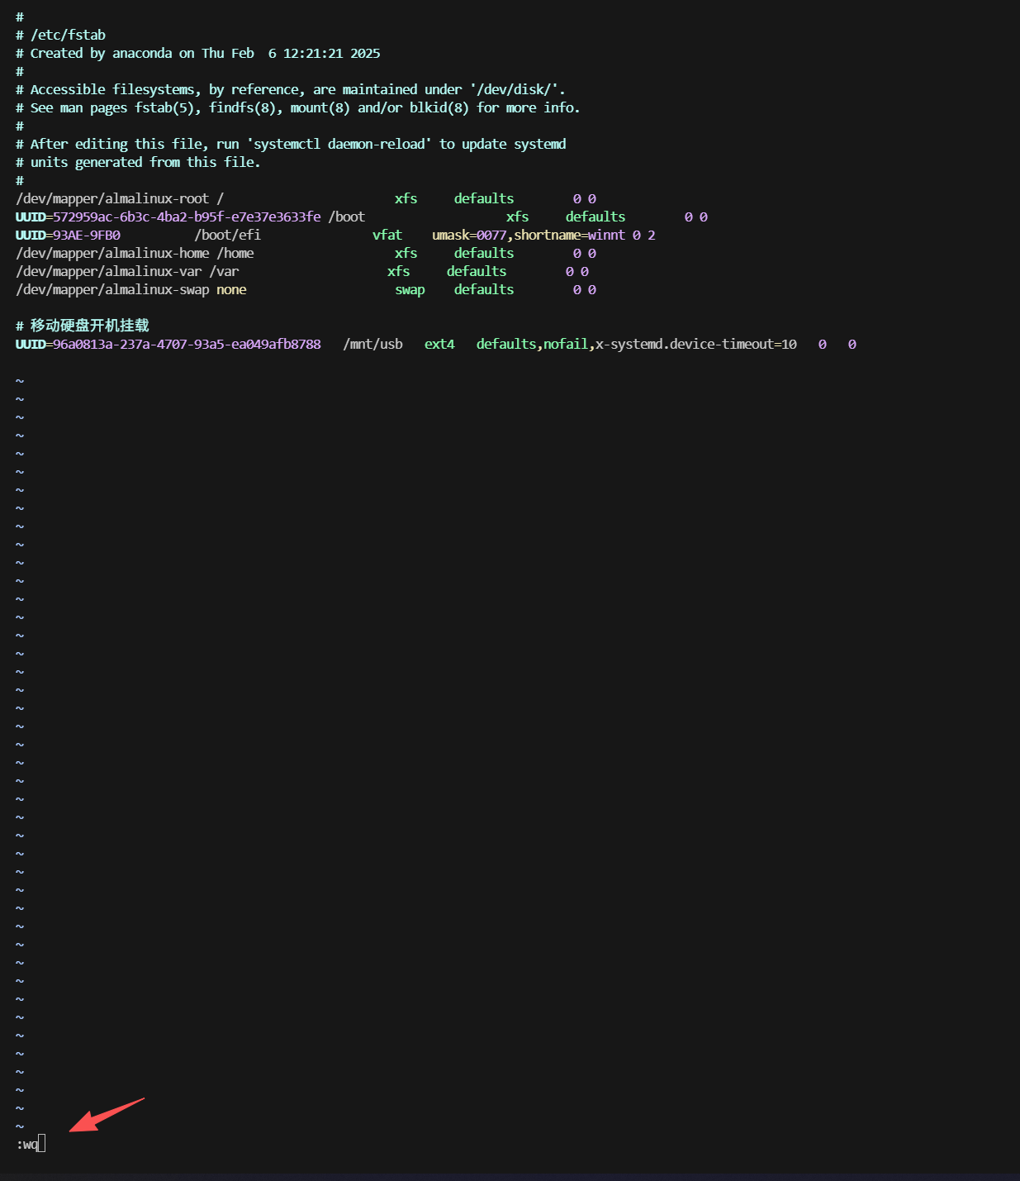Click the /dev/mapper/almalinux-root device entry
This screenshot has width=1020, height=1181.
pos(112,198)
